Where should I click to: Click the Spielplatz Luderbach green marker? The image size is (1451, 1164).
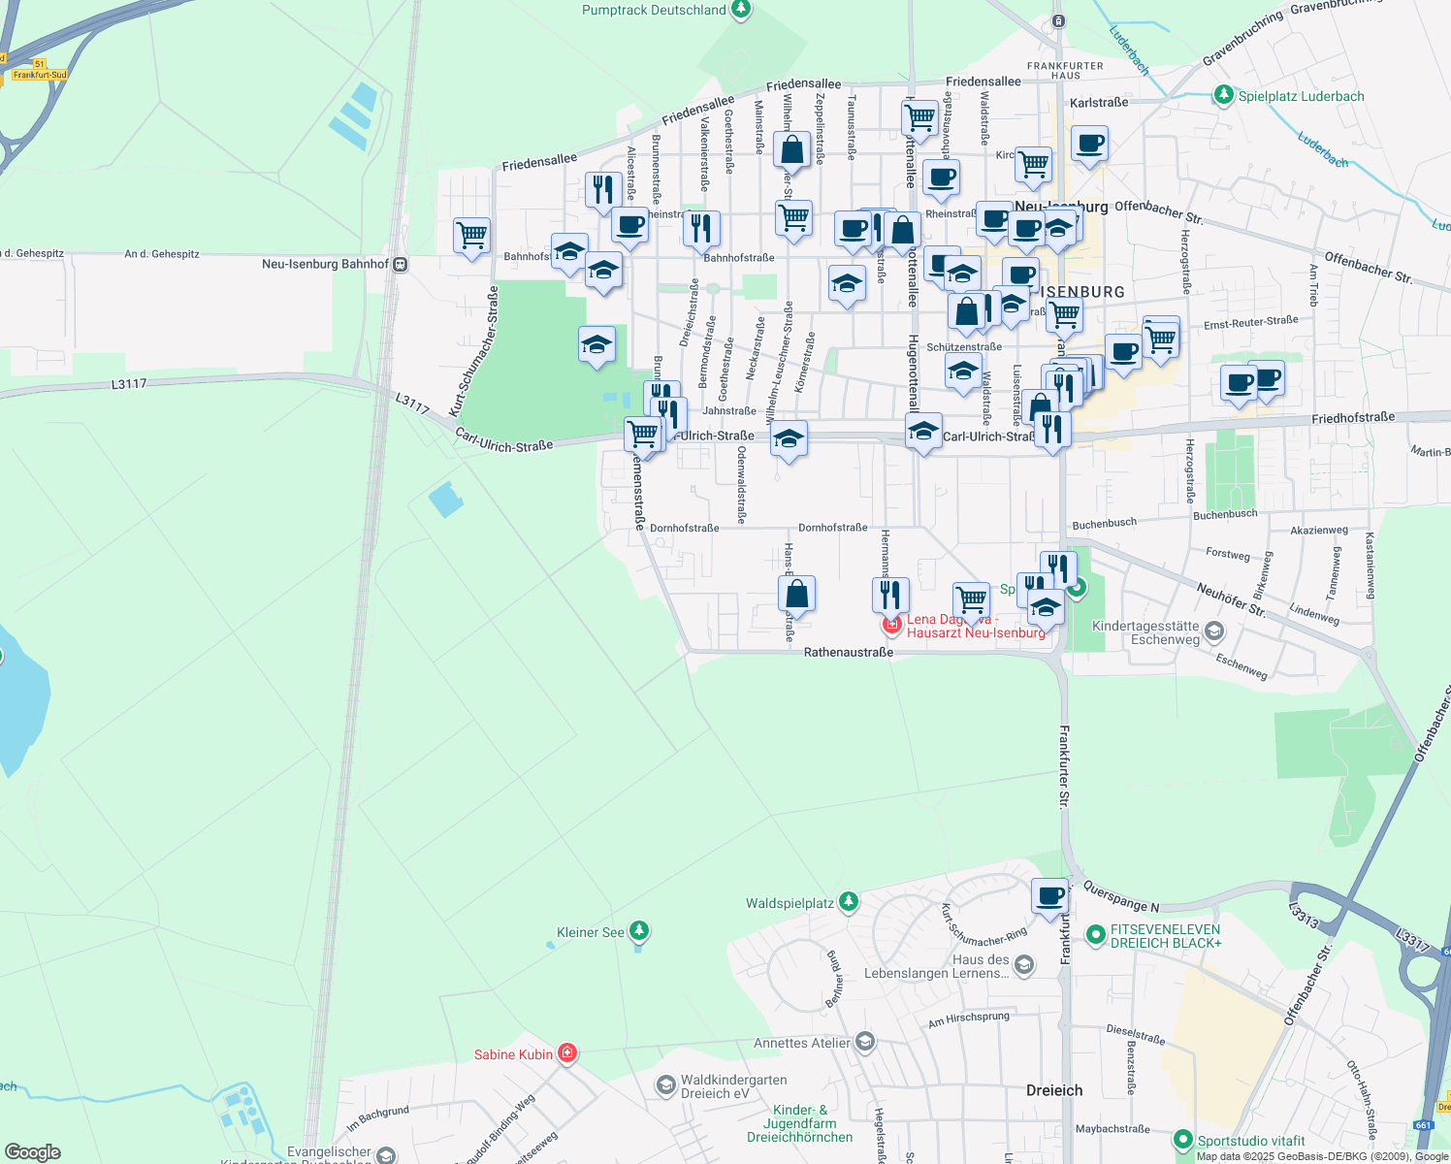coord(1224,95)
